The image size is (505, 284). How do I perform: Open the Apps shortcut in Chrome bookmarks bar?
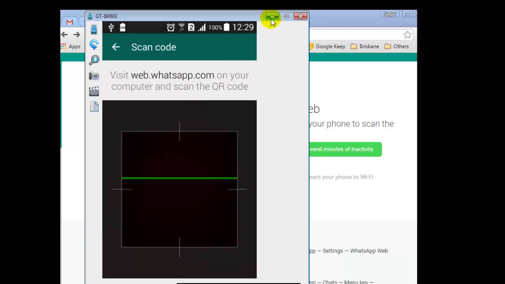[x=71, y=46]
